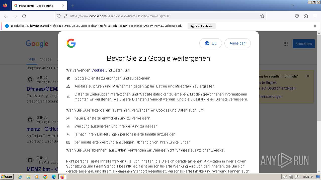Click the blue Anmelden button behind dialog
This screenshot has width=321, height=180.
(x=304, y=44)
